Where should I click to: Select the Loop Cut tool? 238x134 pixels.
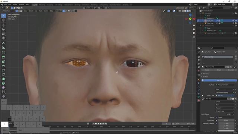click(x=3, y=70)
